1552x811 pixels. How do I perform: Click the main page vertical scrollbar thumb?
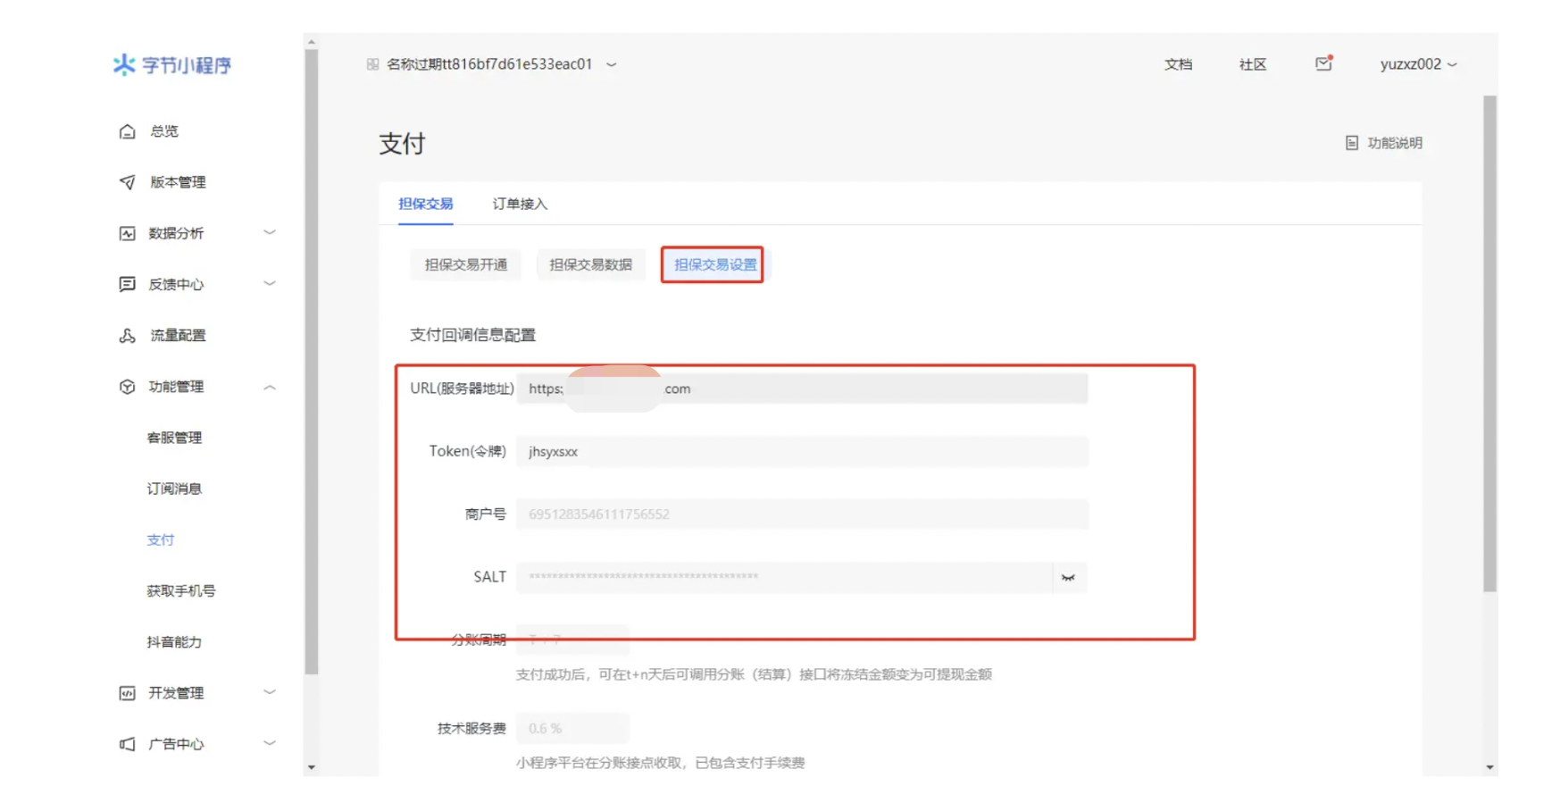pos(1489,344)
